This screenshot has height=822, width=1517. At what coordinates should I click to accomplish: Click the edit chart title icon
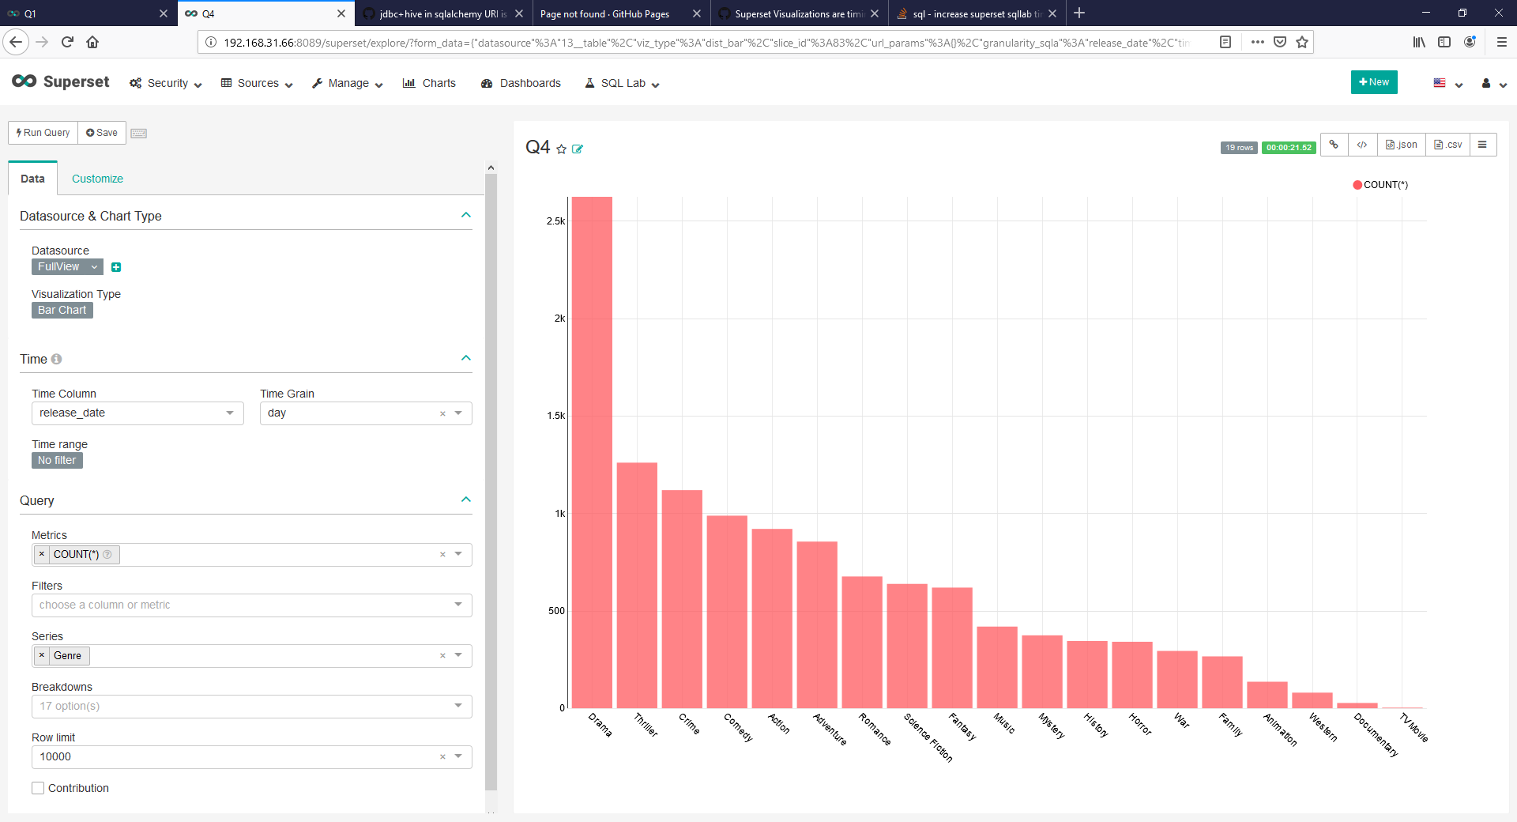click(578, 149)
